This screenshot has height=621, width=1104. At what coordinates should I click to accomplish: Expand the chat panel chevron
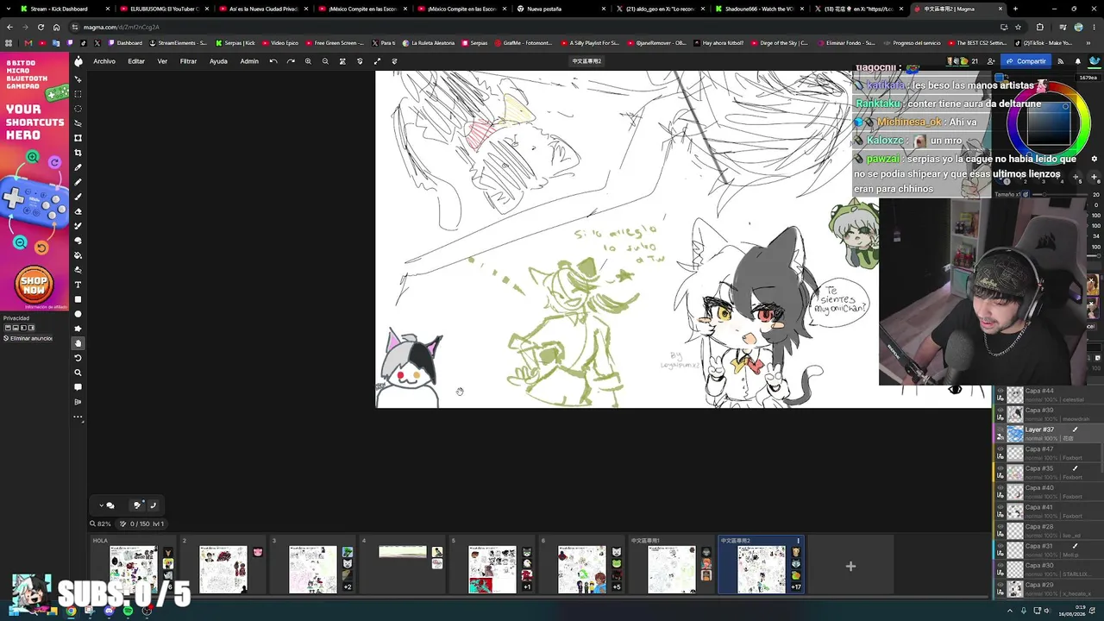point(101,505)
